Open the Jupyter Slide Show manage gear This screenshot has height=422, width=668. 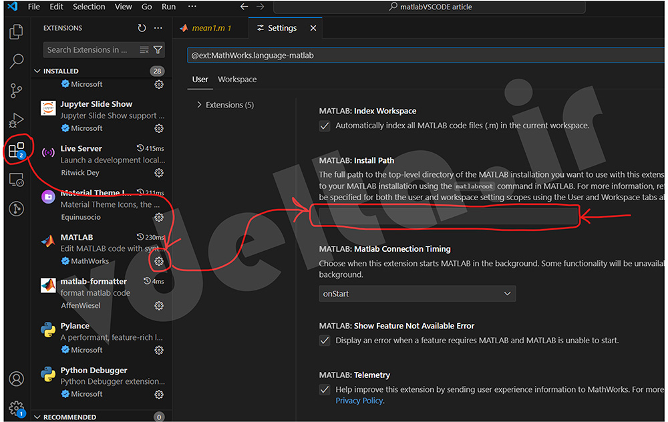click(159, 128)
